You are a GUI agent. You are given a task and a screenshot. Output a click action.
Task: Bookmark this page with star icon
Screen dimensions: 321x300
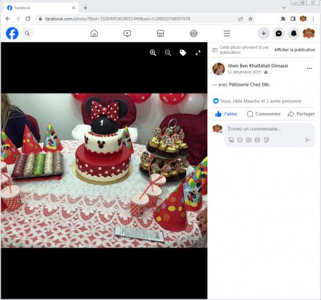click(250, 19)
